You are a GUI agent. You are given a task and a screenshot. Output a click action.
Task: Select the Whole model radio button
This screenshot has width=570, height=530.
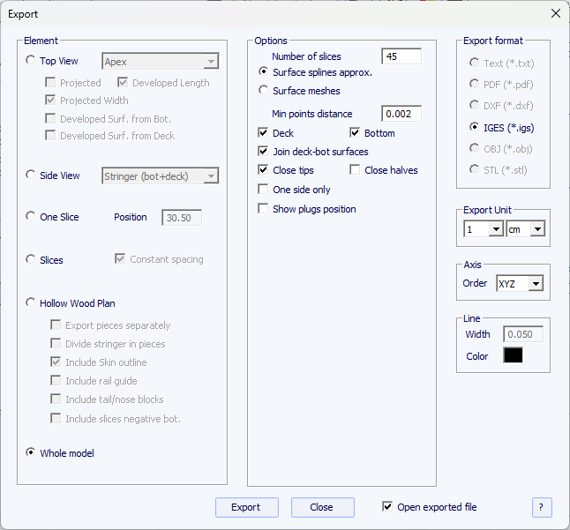point(31,452)
